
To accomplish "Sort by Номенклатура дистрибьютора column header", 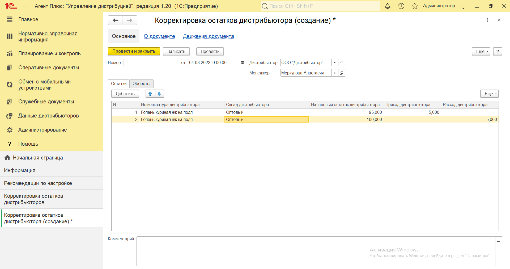I will tap(182, 104).
